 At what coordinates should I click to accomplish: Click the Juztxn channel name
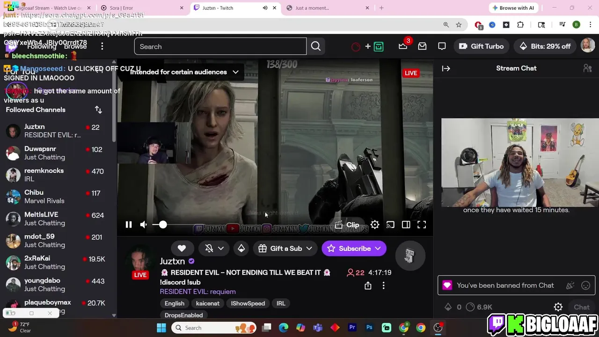click(172, 261)
